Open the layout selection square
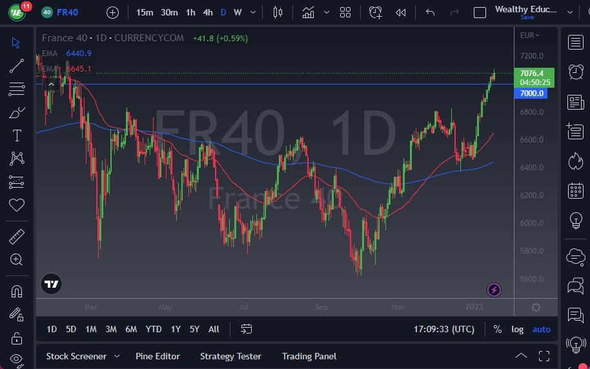Screen dimensions: 590x369 [480, 12]
